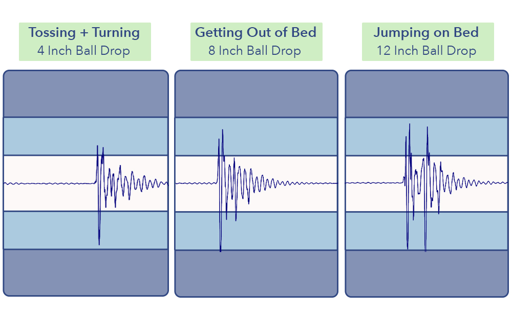This screenshot has width=512, height=311.
Task: Click the tallest waveform peak in the 8 inch drop chart
Action: (222, 131)
